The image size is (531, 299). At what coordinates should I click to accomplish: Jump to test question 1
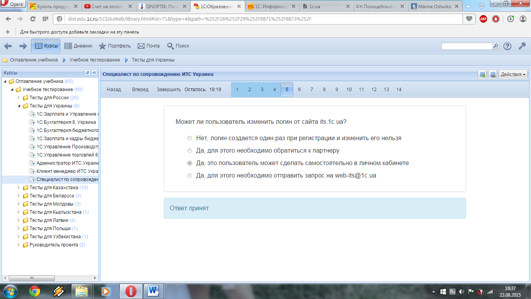[x=237, y=90]
